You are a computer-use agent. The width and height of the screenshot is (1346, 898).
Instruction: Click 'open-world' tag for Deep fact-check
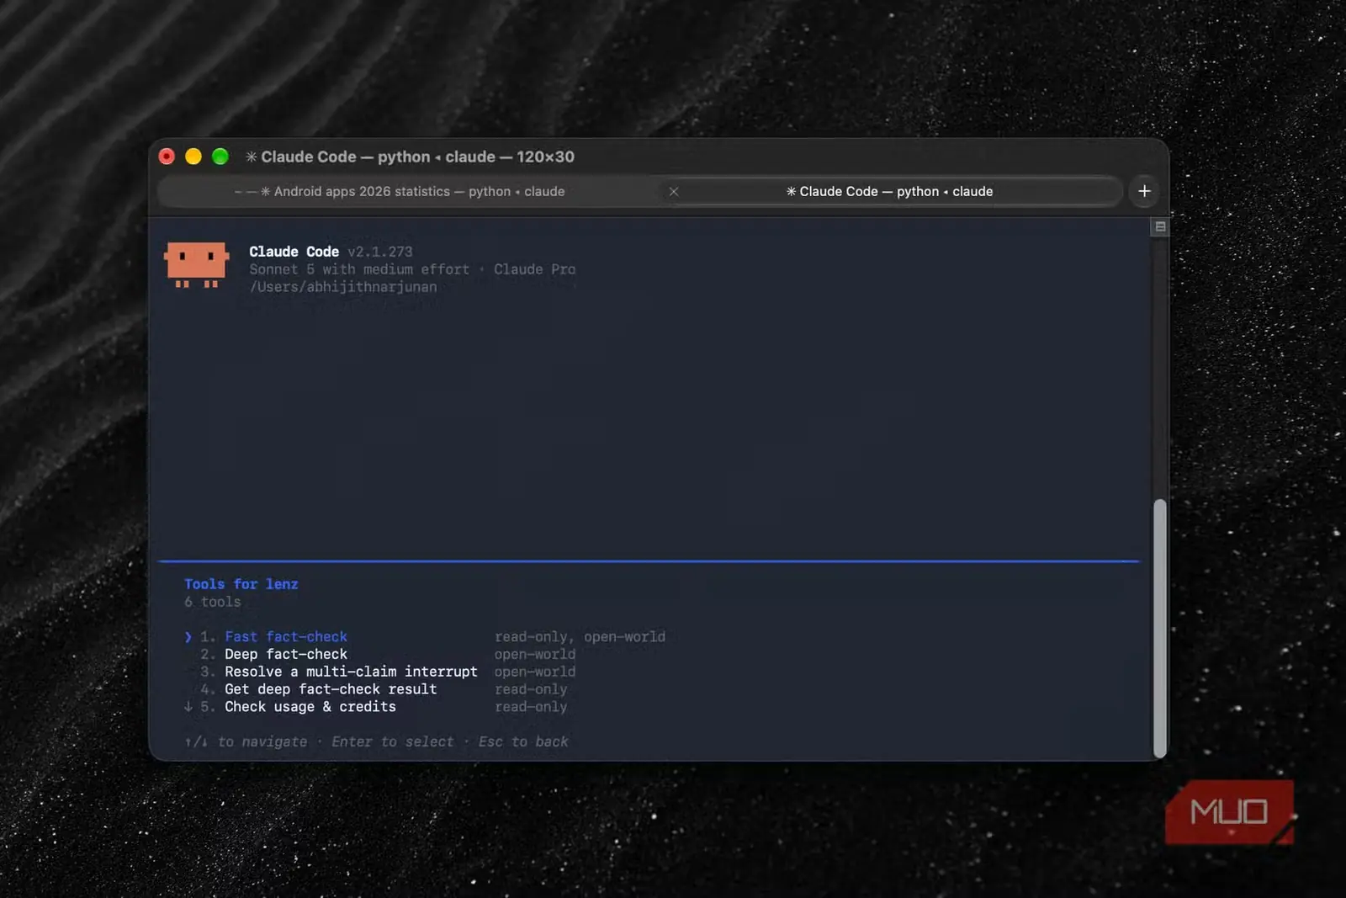(x=535, y=655)
